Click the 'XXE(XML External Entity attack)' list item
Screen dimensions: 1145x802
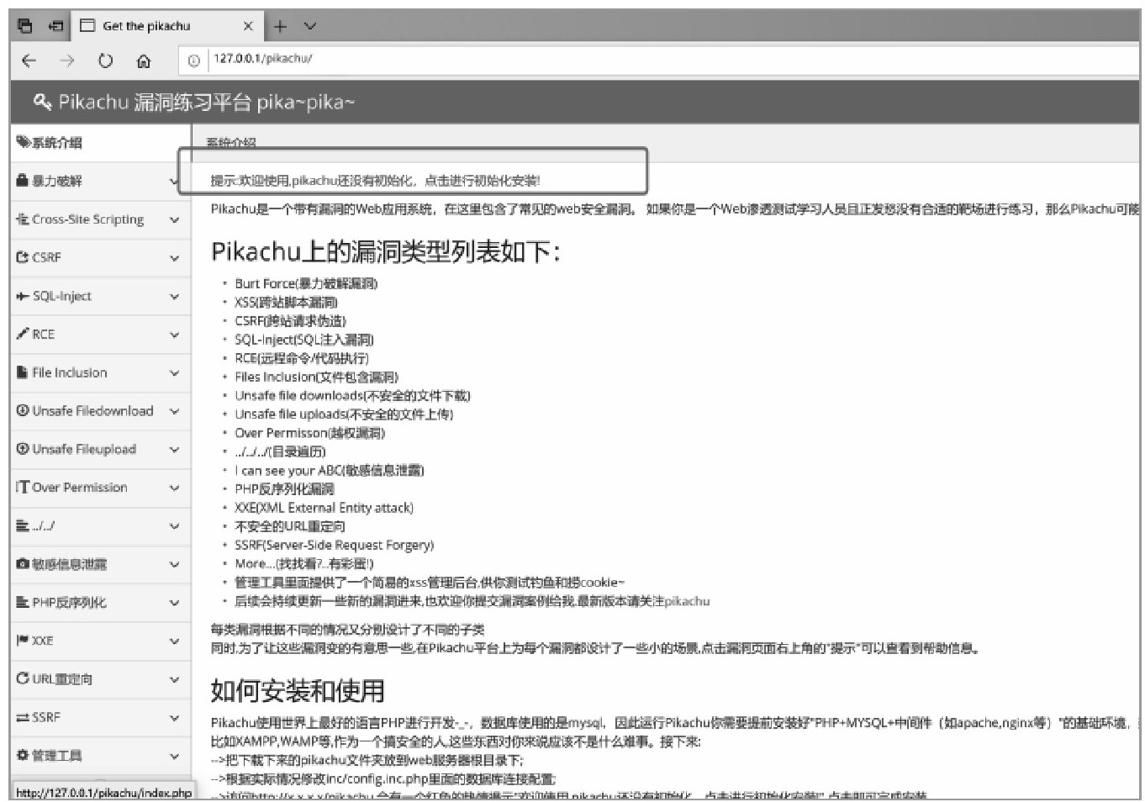[324, 508]
